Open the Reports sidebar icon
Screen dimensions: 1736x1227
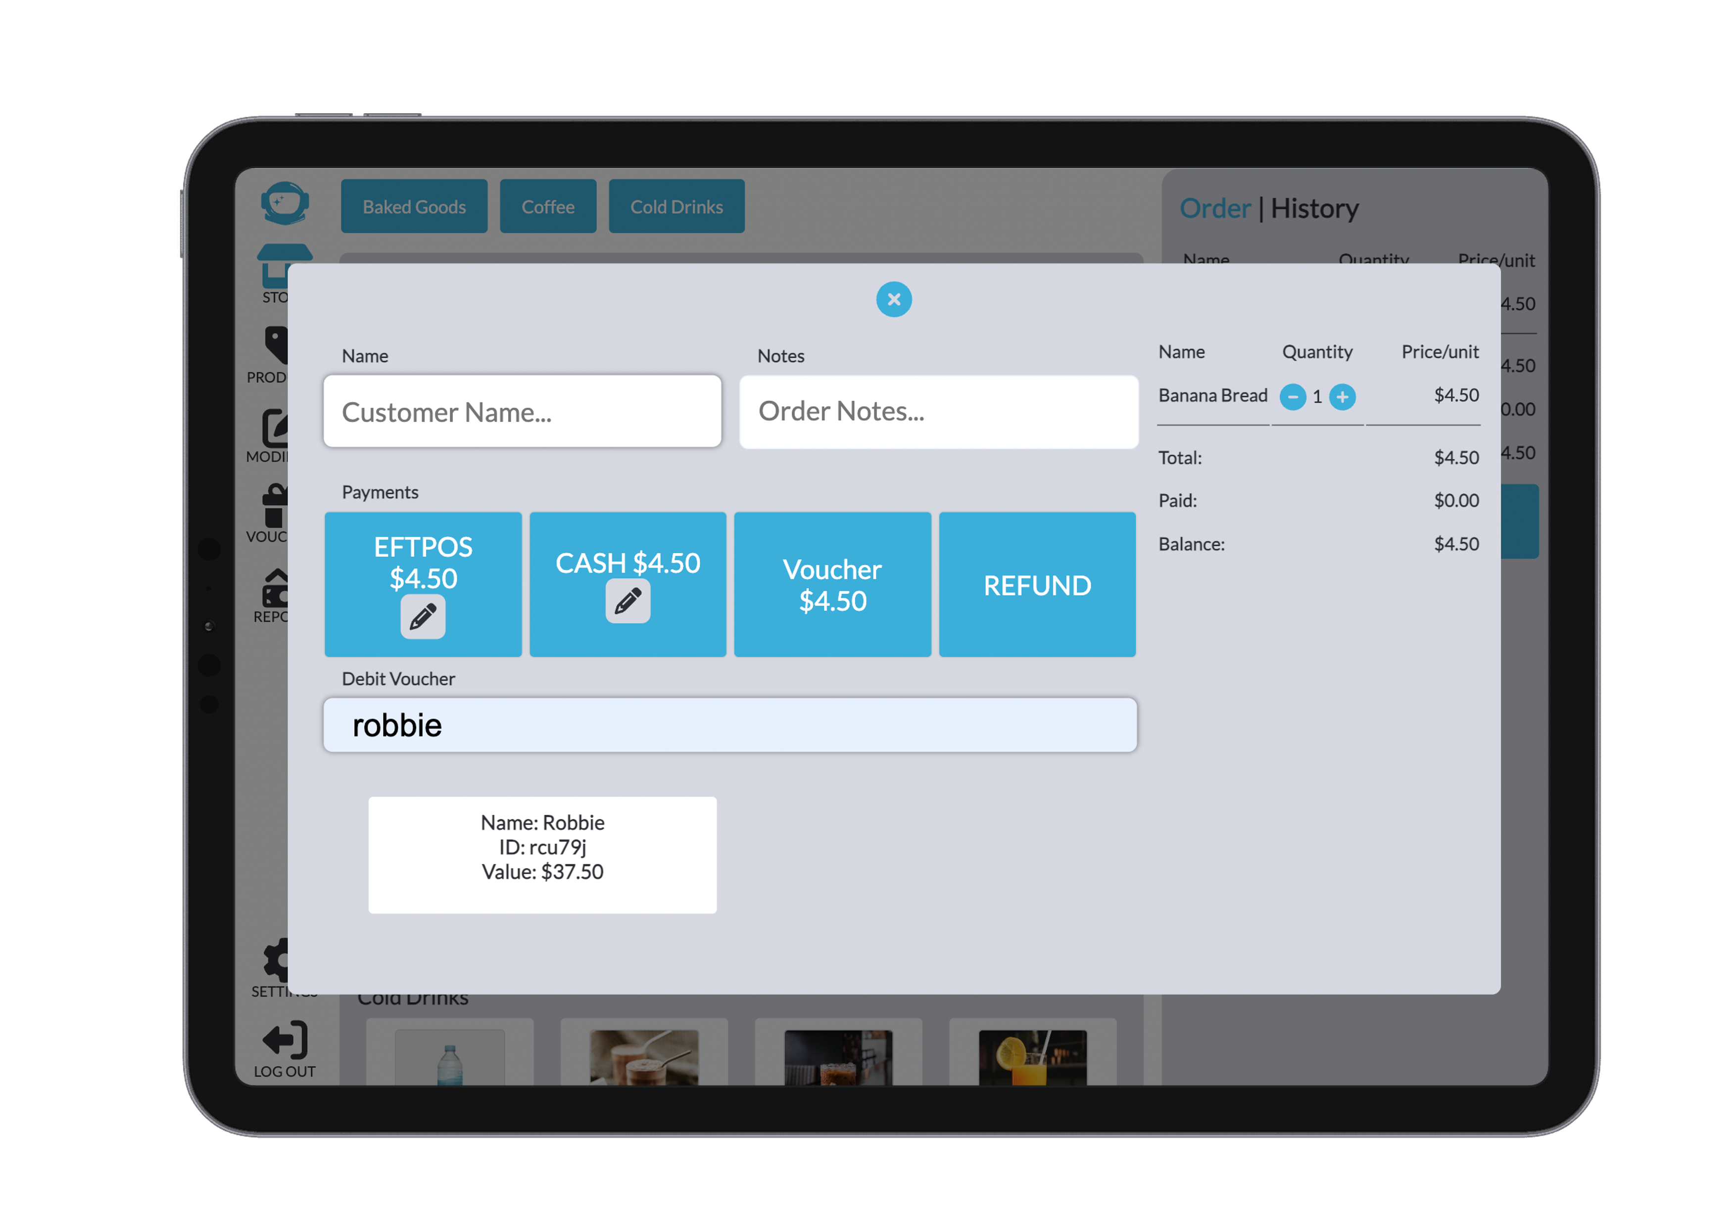coord(275,590)
